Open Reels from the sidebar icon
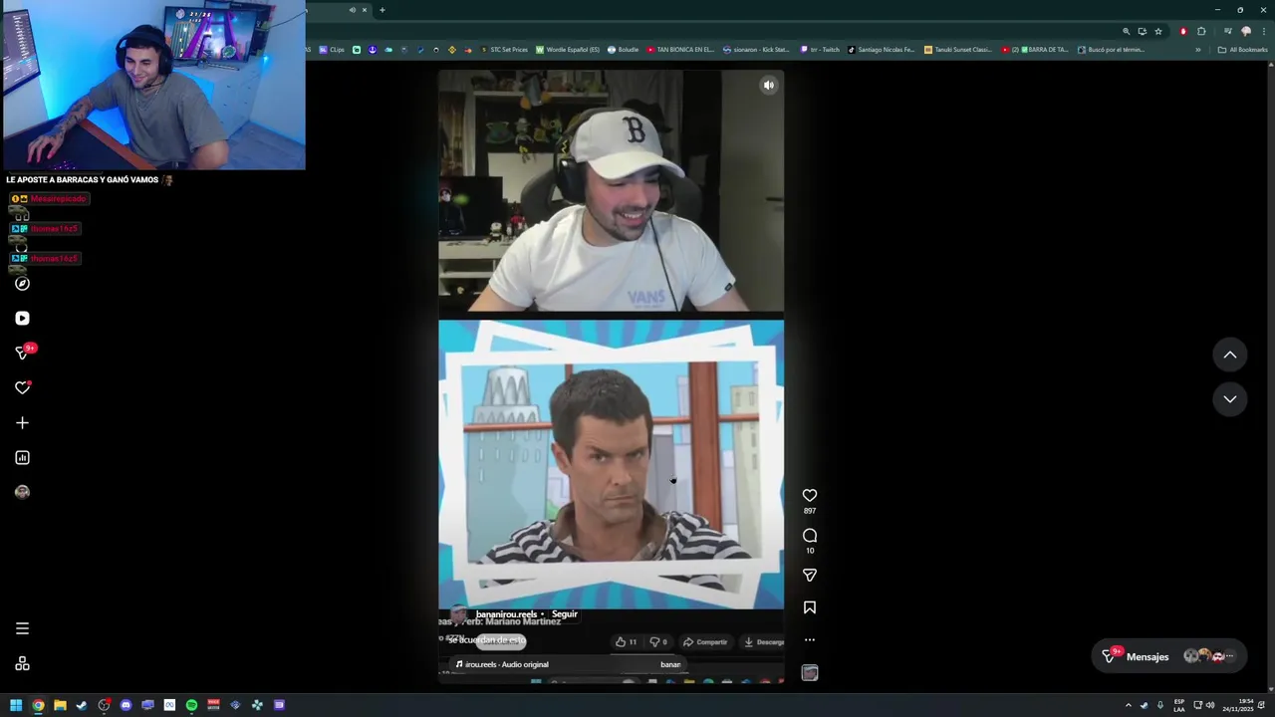The width and height of the screenshot is (1275, 717). coord(22,319)
